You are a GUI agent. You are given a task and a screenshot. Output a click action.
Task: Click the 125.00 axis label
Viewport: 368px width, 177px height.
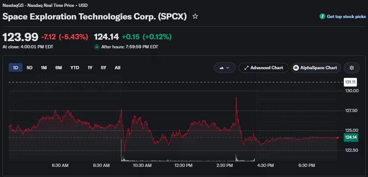click(351, 130)
